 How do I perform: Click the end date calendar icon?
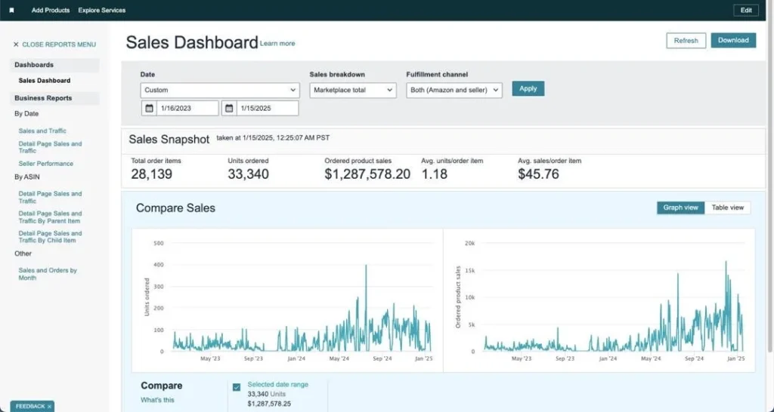[x=229, y=109]
